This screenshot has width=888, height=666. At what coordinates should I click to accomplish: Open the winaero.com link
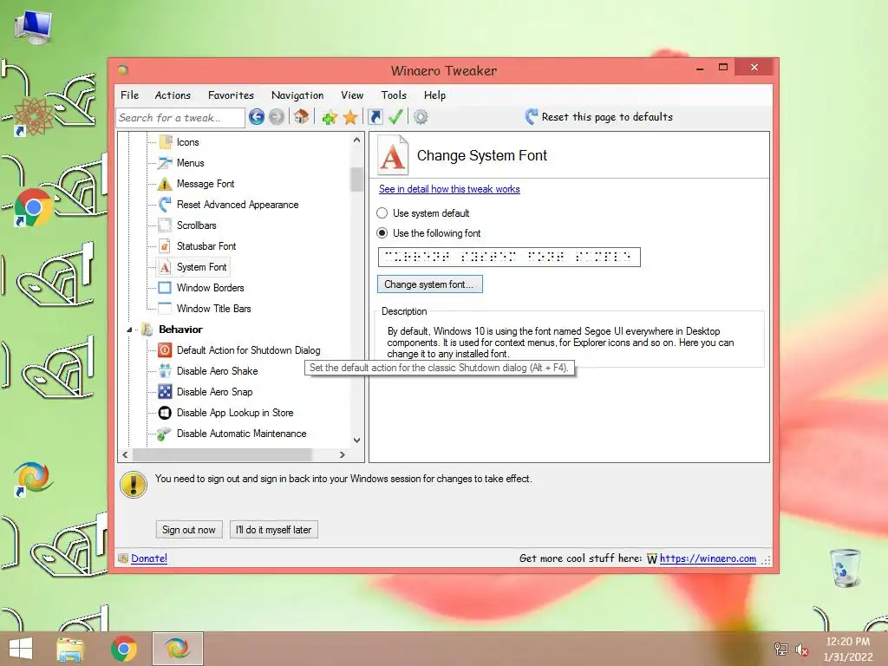708,558
